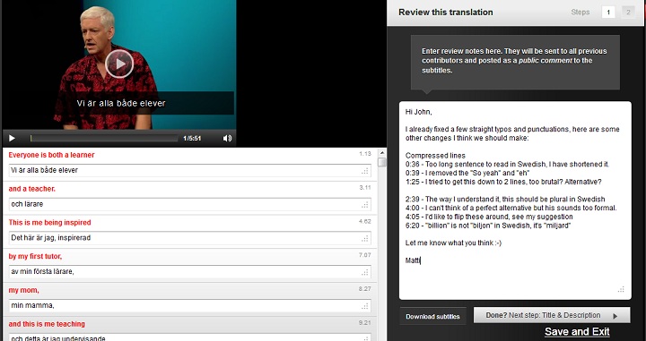Select source line 'and a teacher.'
This screenshot has width=646, height=341.
[31, 189]
